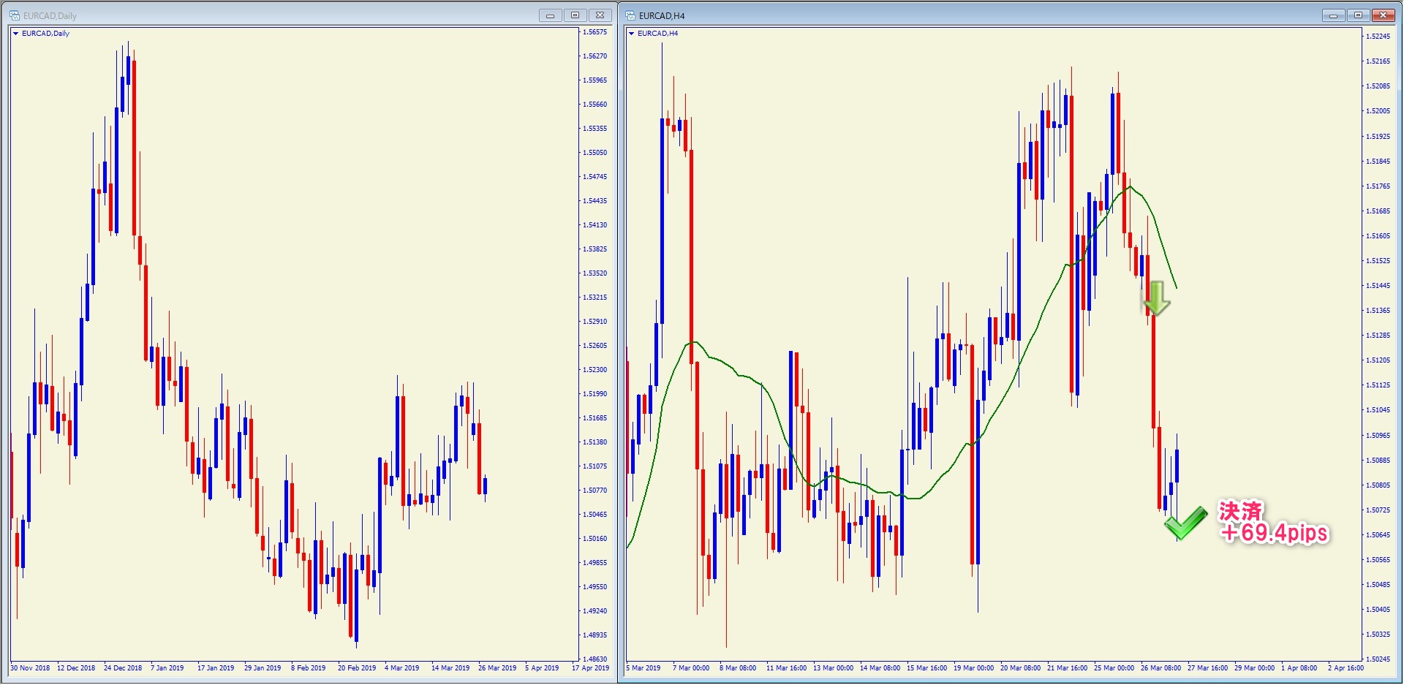Minimize the EURCAD,Daily chart window
Viewport: 1404px width, 685px height.
pyautogui.click(x=550, y=15)
